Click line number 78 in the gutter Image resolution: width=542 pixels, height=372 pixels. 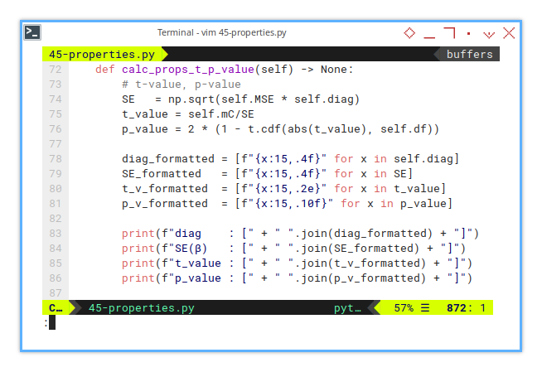tap(56, 159)
